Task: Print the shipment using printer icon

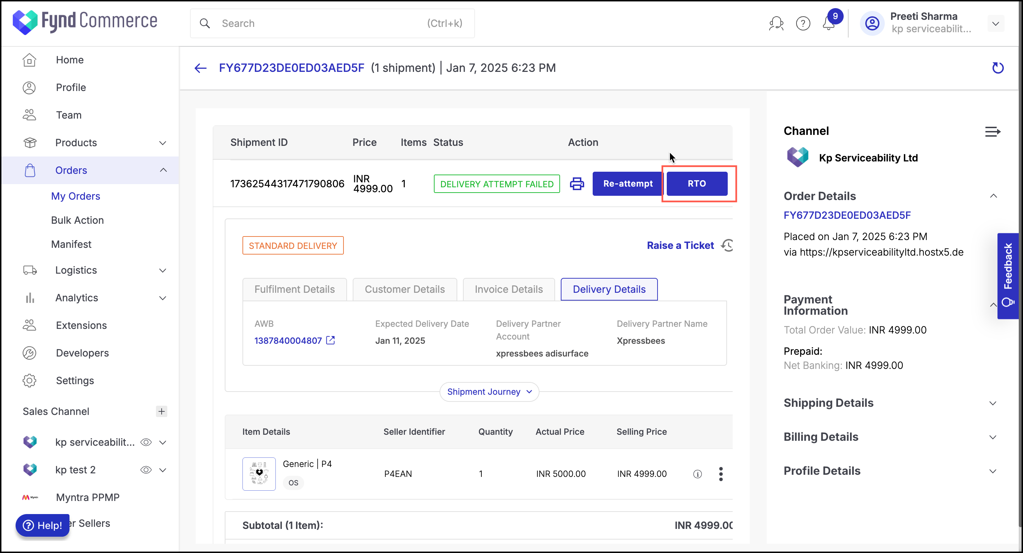Action: coord(577,184)
